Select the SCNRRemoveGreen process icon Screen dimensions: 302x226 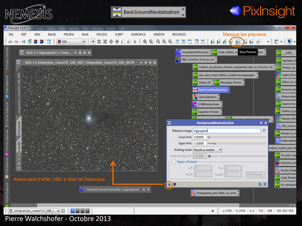coord(207,104)
